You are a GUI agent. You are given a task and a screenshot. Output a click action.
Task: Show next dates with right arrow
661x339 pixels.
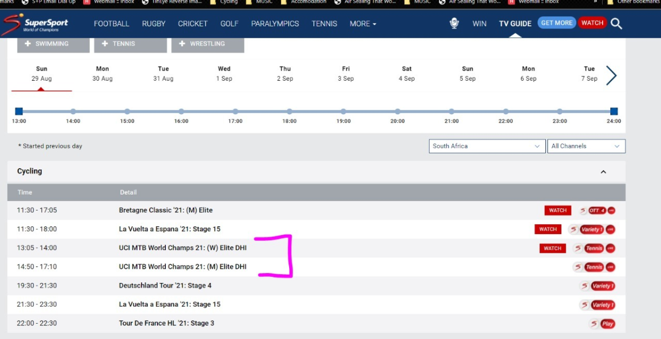pyautogui.click(x=611, y=75)
